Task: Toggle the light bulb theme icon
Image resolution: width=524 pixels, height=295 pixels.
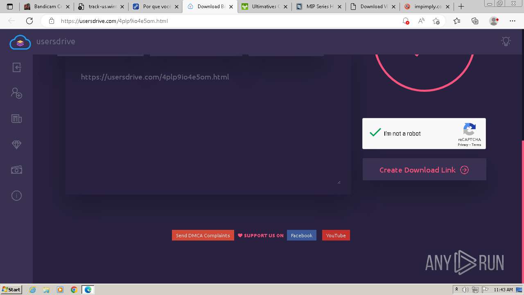Action: pyautogui.click(x=506, y=41)
